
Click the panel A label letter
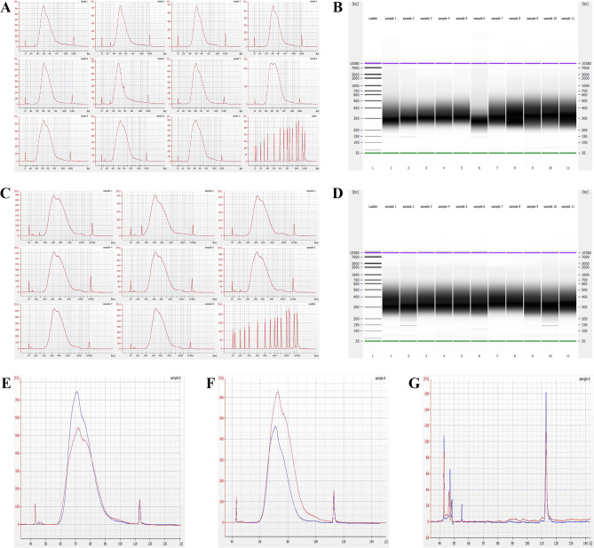click(5, 7)
